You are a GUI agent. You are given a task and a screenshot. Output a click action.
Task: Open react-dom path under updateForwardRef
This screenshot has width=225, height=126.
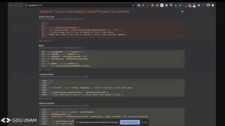64,105
